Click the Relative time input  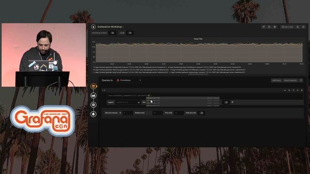157,113
